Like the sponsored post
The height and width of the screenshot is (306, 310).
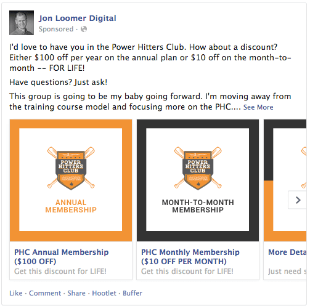[x=16, y=293]
